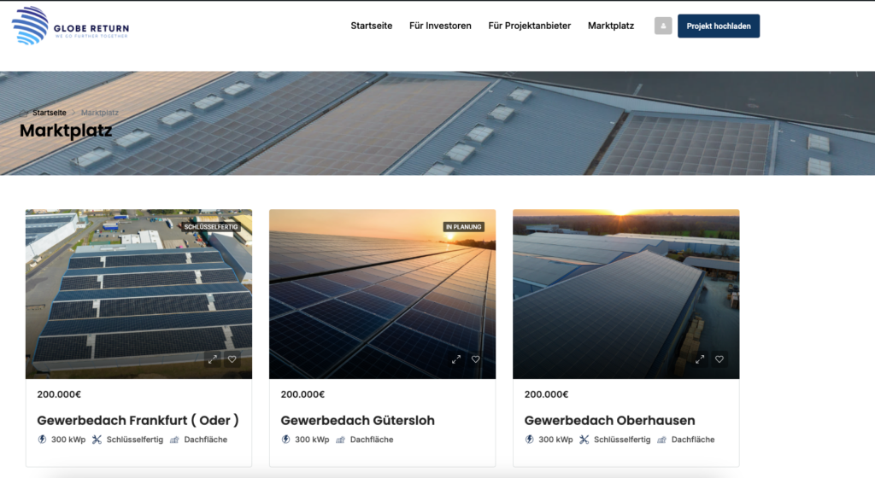Click the Dachfläche label on the Frankfurt card
The width and height of the screenshot is (875, 478).
click(205, 440)
